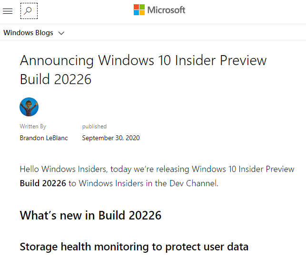The image size is (306, 257).
Task: Click the Microsoft four-square logo
Action: coord(139,10)
